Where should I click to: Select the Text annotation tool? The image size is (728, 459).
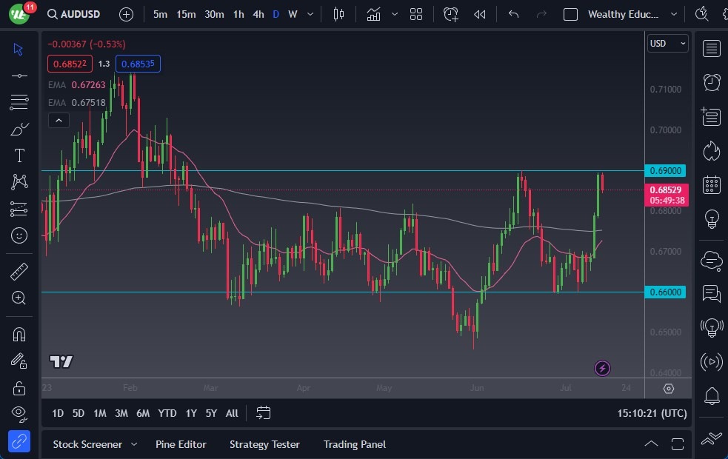pos(19,155)
